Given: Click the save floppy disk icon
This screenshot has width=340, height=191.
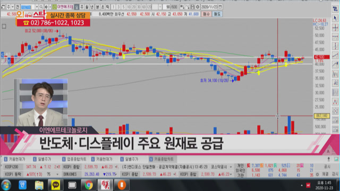Looking at the screenshot, I should [192, 7].
